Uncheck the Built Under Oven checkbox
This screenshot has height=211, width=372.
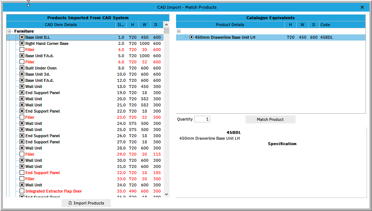(x=22, y=68)
